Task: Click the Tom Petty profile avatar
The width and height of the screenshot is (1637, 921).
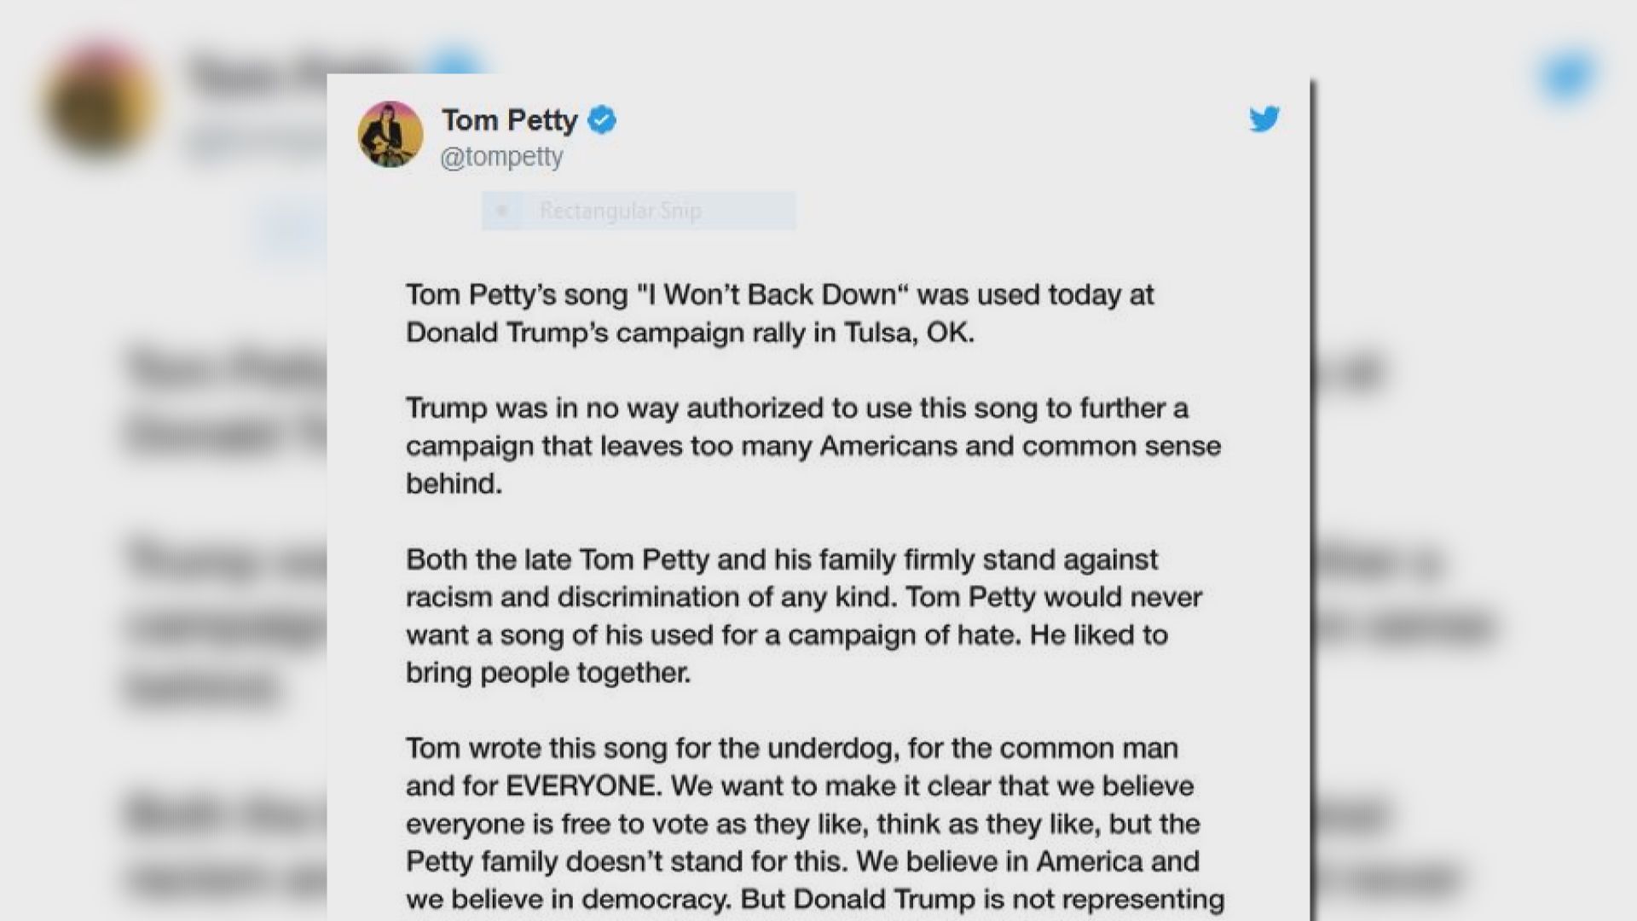Action: pyautogui.click(x=390, y=134)
